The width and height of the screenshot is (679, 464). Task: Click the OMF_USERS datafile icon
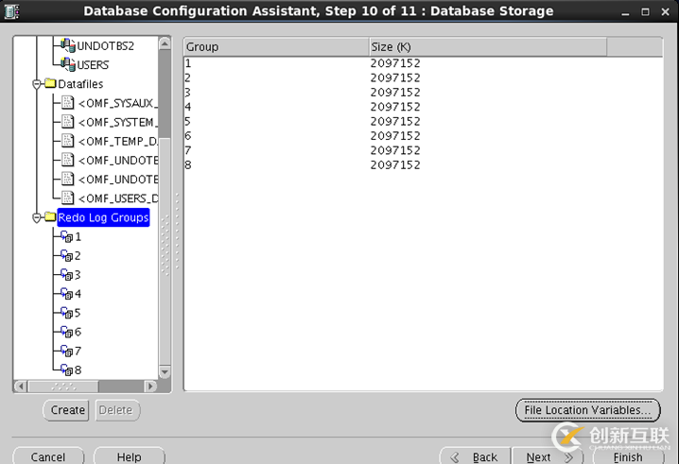67,198
